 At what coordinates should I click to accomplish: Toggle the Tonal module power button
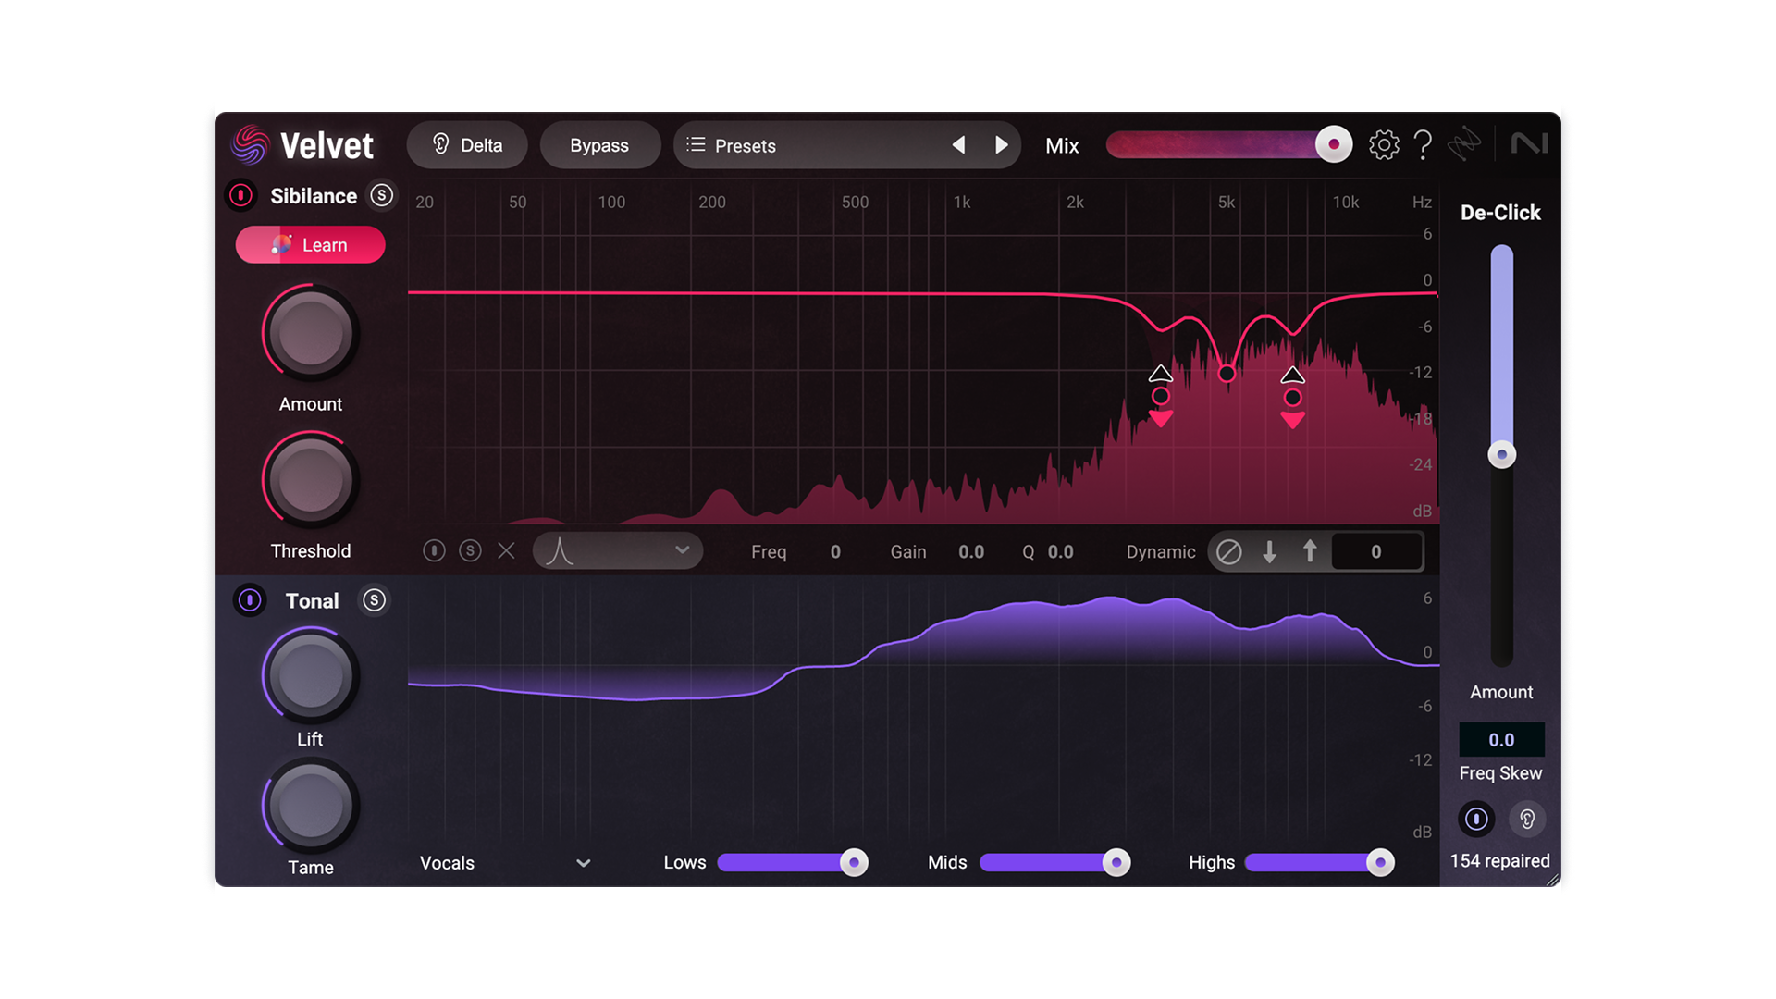(x=249, y=600)
